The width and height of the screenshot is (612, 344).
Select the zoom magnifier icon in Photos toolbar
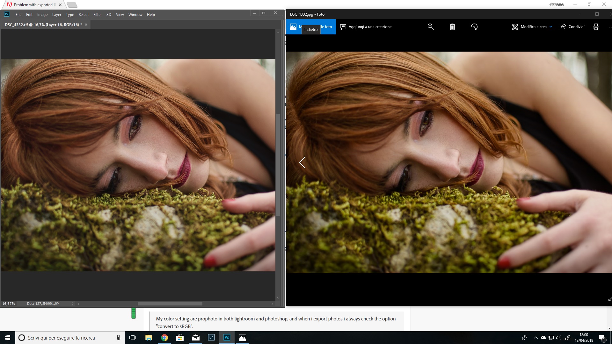tap(431, 27)
